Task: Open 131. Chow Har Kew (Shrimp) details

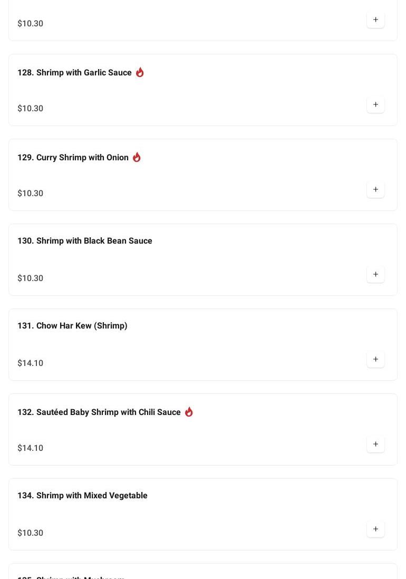Action: (x=72, y=326)
